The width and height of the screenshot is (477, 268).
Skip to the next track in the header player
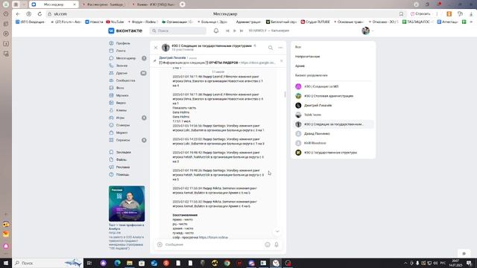coord(241,31)
